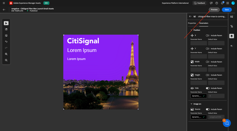Click the move icon beside Y
This screenshot has width=237, height=131.
tap(192, 48)
